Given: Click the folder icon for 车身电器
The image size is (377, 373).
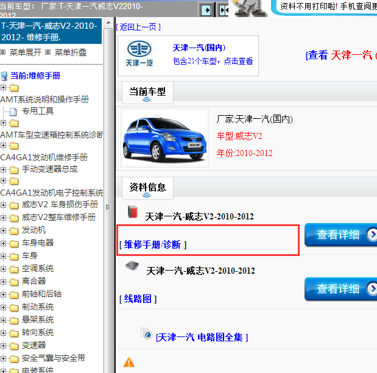Looking at the screenshot, I should tap(14, 244).
